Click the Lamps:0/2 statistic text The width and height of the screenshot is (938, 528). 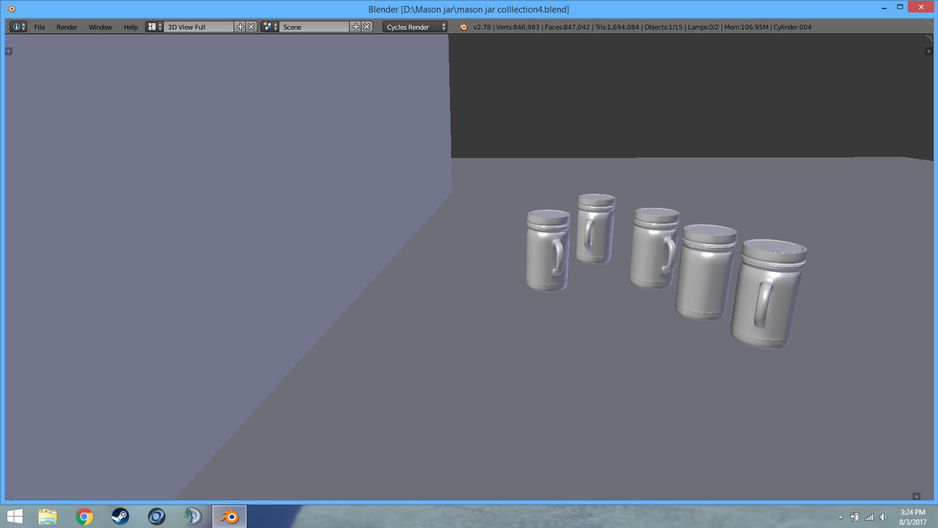pos(703,27)
